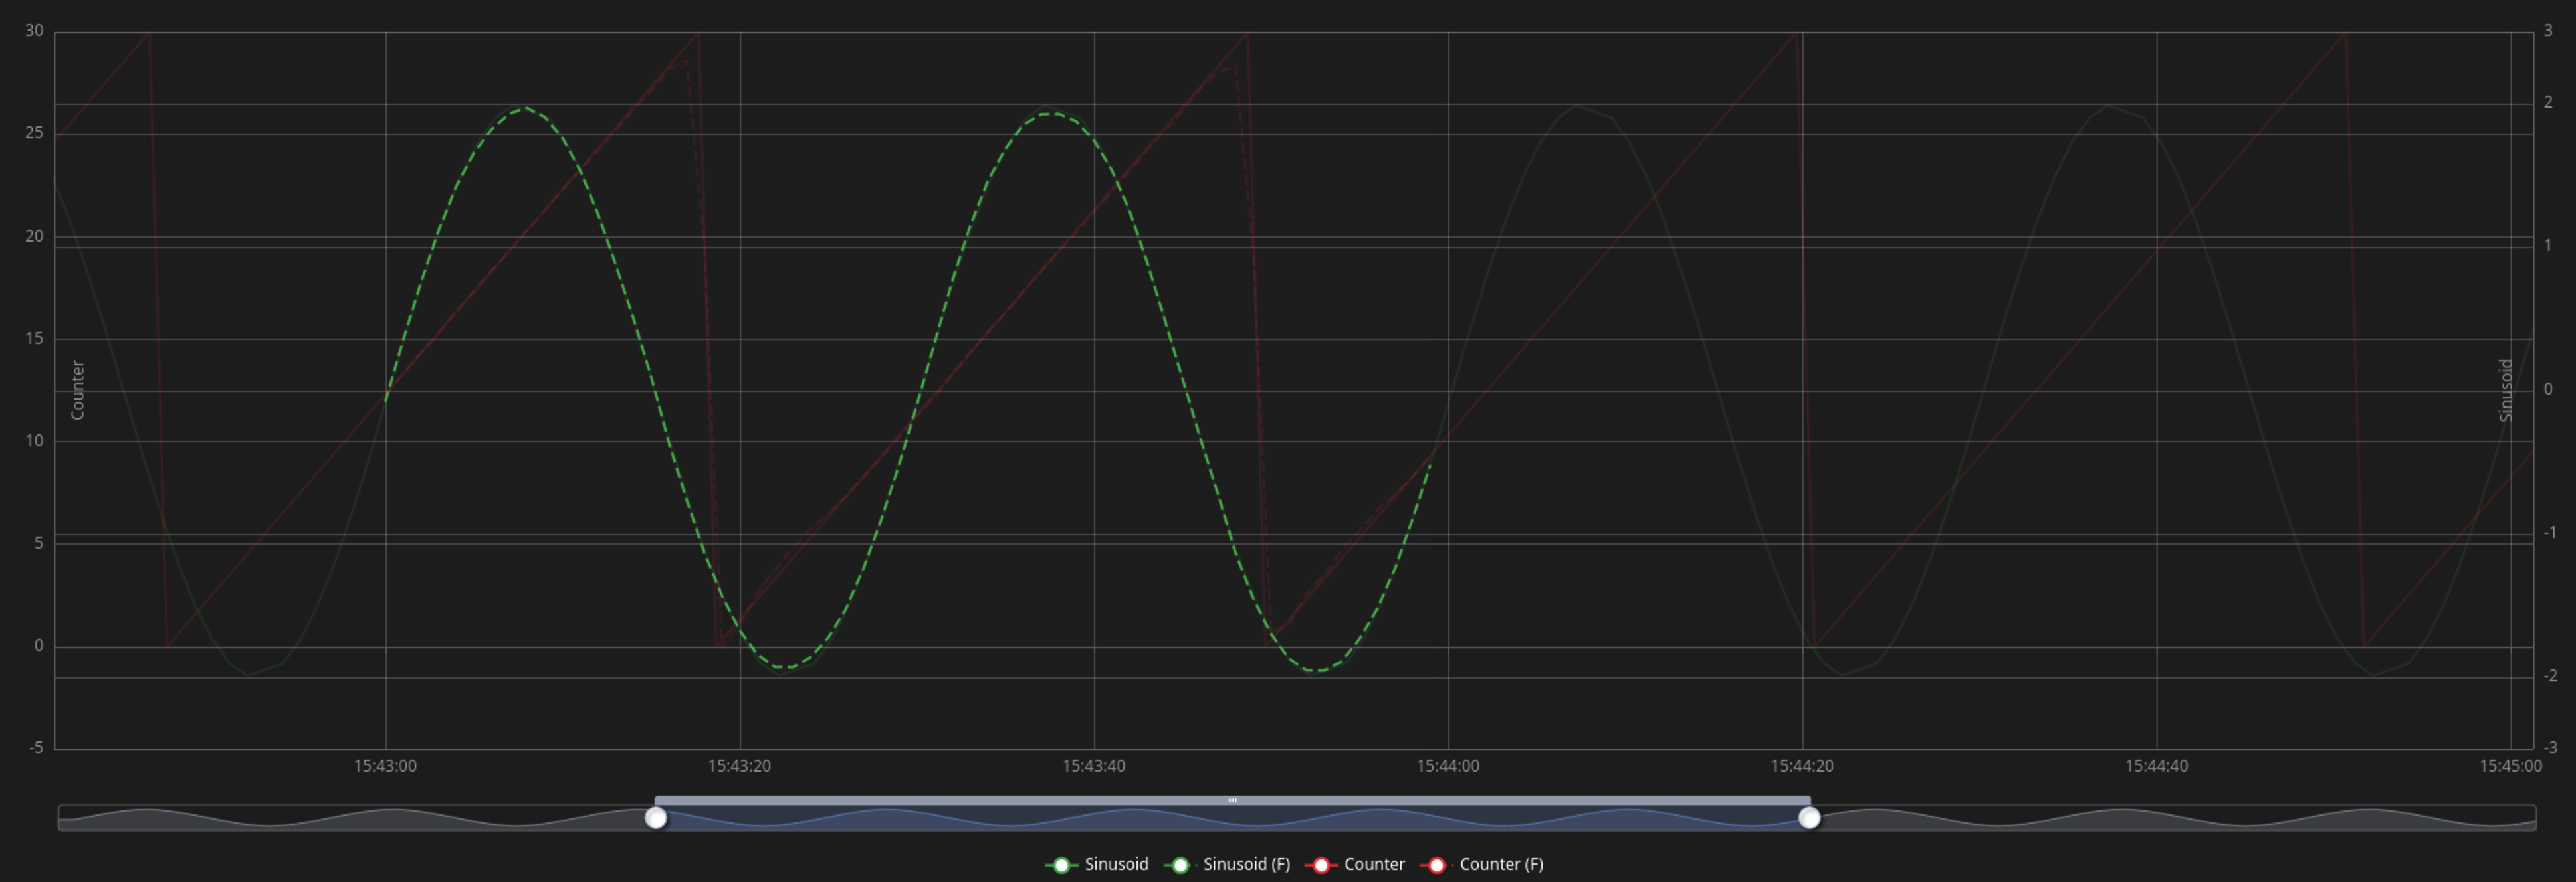Click the 15:43:40 time axis label
Screen dimensions: 2576x882
point(1093,766)
